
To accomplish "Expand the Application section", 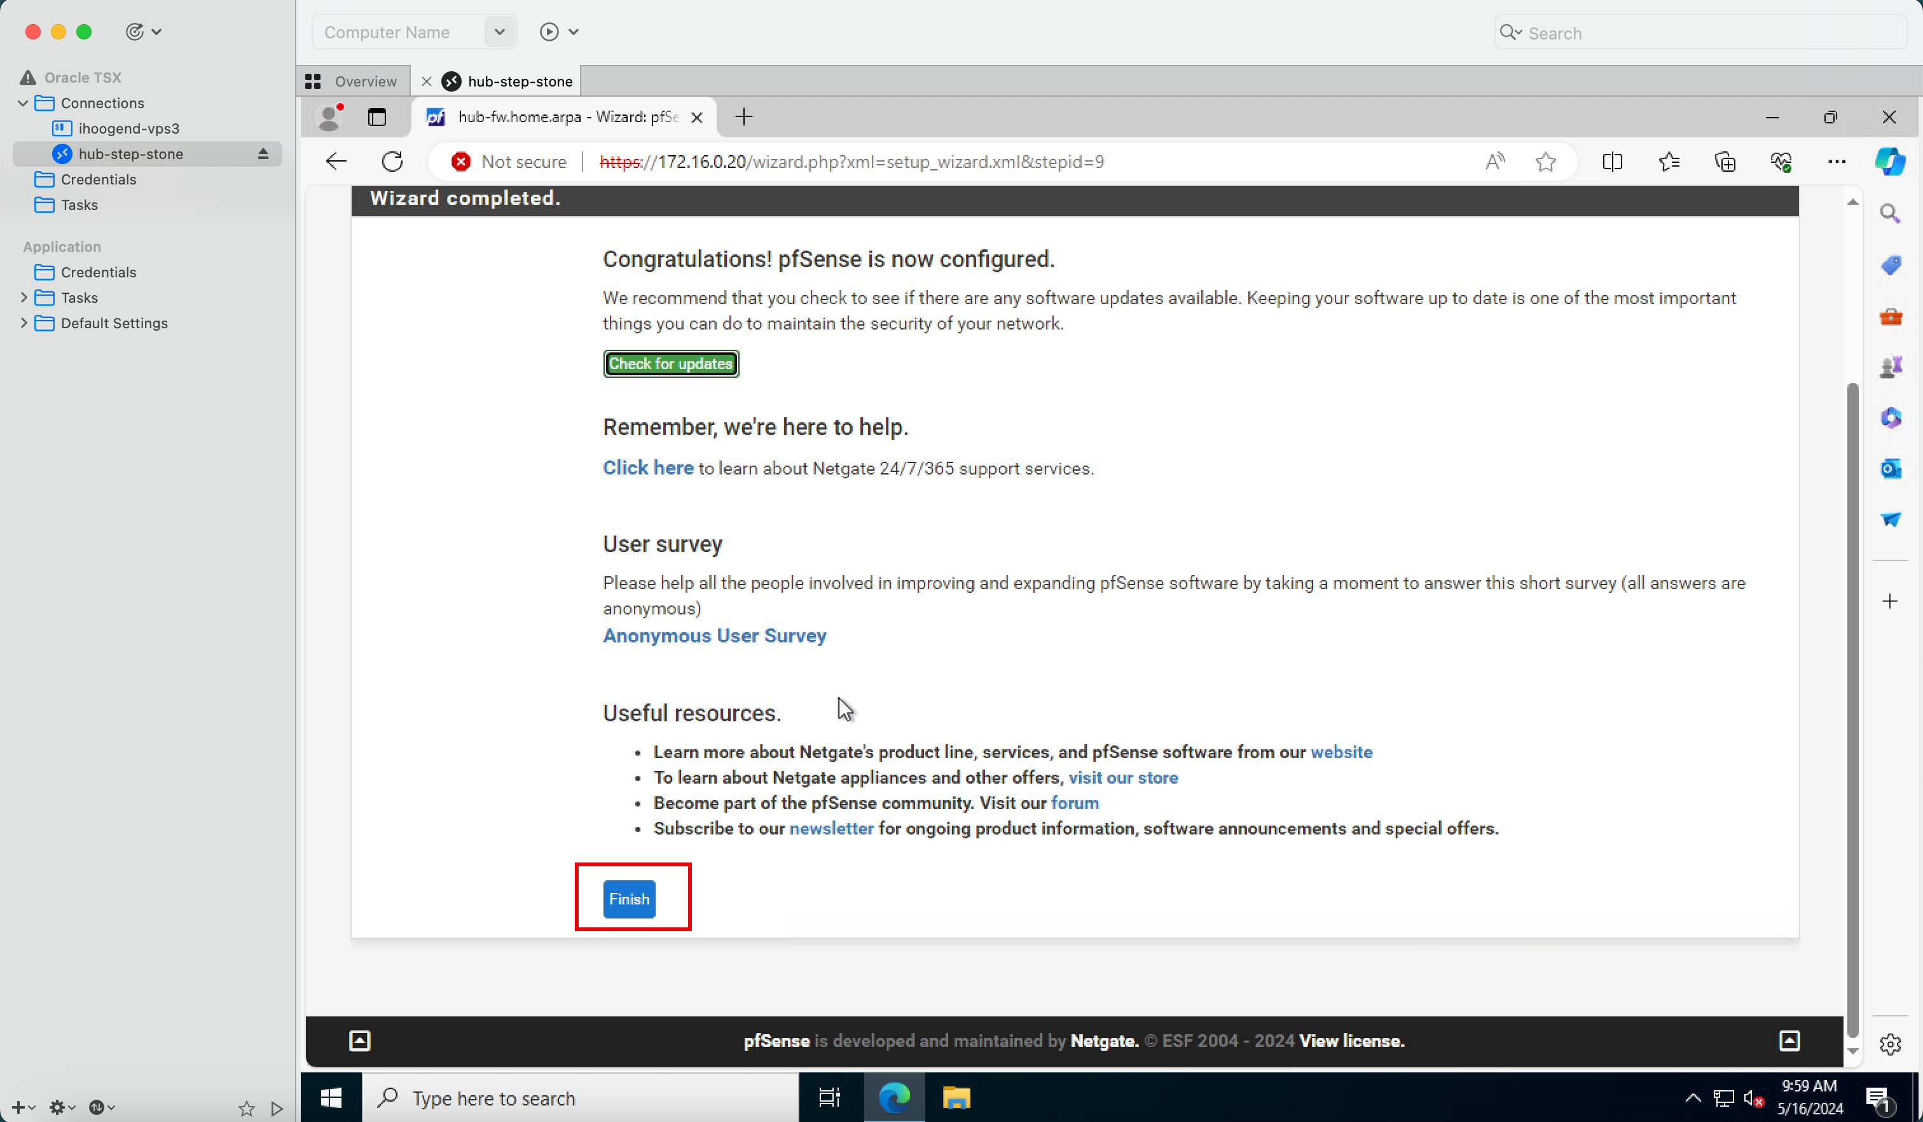I will pyautogui.click(x=62, y=246).
